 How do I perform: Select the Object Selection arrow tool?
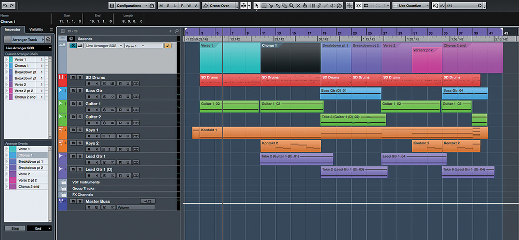pyautogui.click(x=257, y=6)
